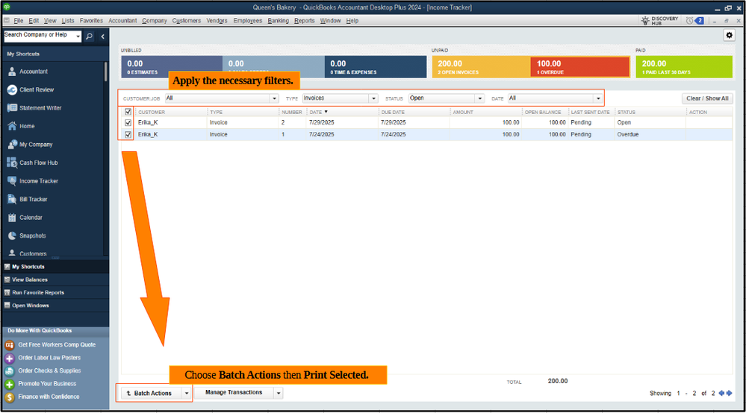Uncheck invoice number 1 row checkbox
Viewport: 746px width, 413px height.
(x=128, y=134)
